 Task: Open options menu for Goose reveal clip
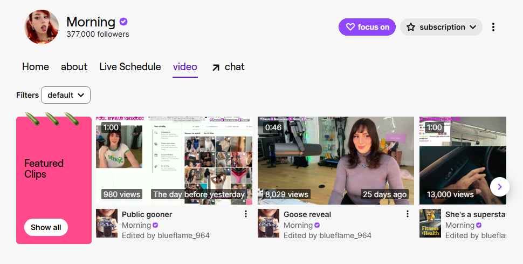407,214
